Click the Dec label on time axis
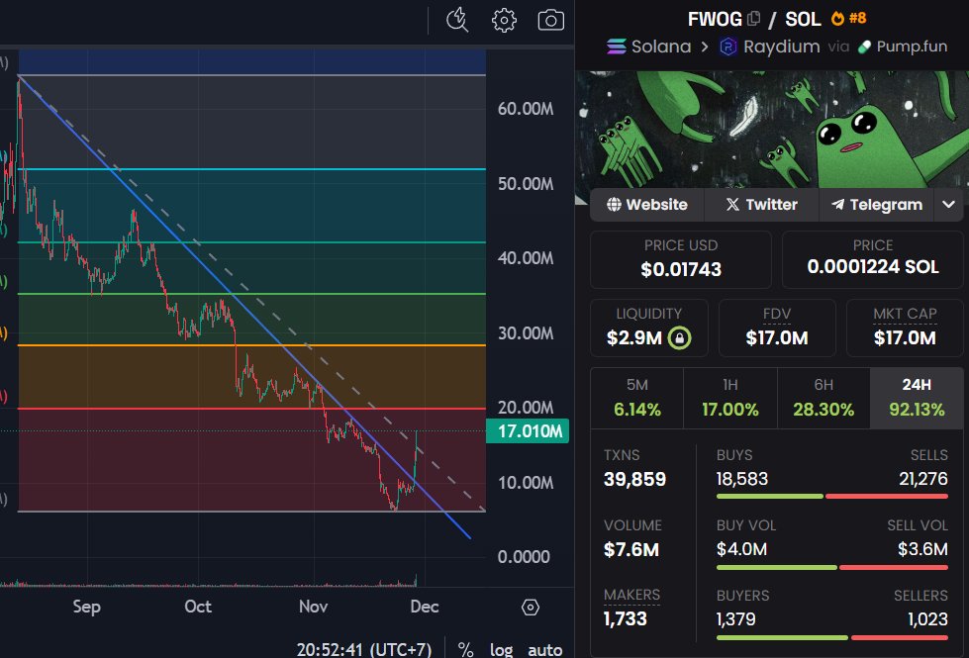 pyautogui.click(x=424, y=607)
